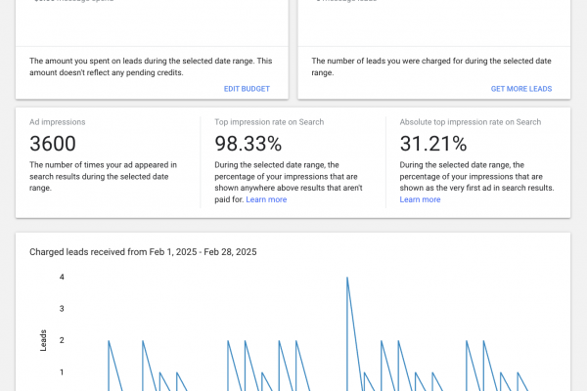Click the Charged leads received chart title

coord(143,252)
